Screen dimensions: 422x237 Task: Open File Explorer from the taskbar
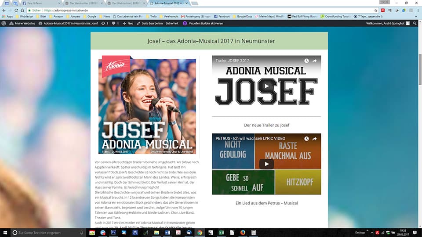click(x=156, y=233)
